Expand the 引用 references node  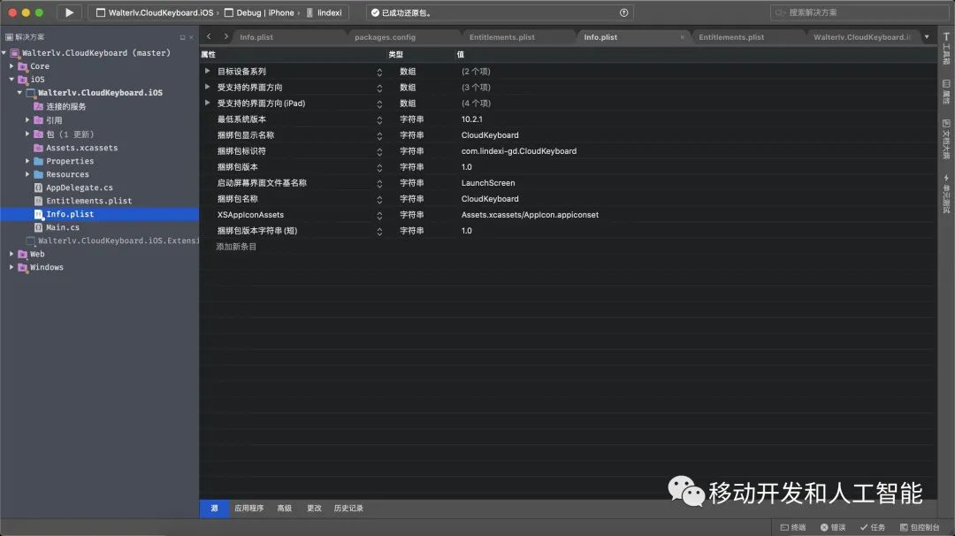click(27, 120)
